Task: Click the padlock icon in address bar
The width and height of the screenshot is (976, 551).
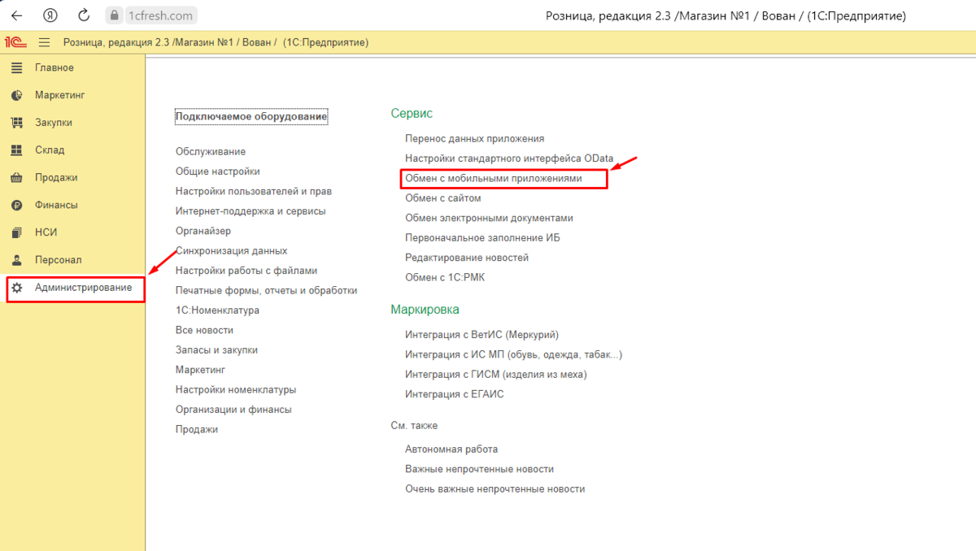Action: pos(114,15)
